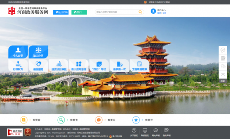Click the back-to-top arrow in sidebar

[x=223, y=75]
